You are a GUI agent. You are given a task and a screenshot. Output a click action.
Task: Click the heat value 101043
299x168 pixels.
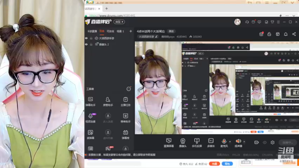point(195,37)
